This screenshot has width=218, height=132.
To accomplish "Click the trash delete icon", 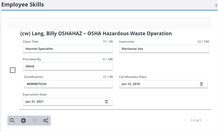I will (35, 121).
